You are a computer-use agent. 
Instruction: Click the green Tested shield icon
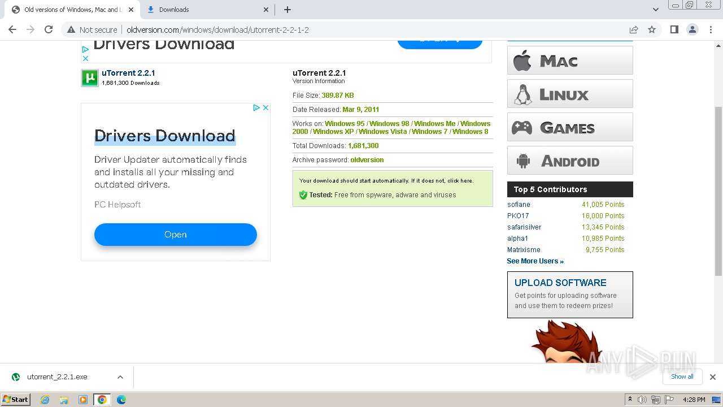[303, 195]
